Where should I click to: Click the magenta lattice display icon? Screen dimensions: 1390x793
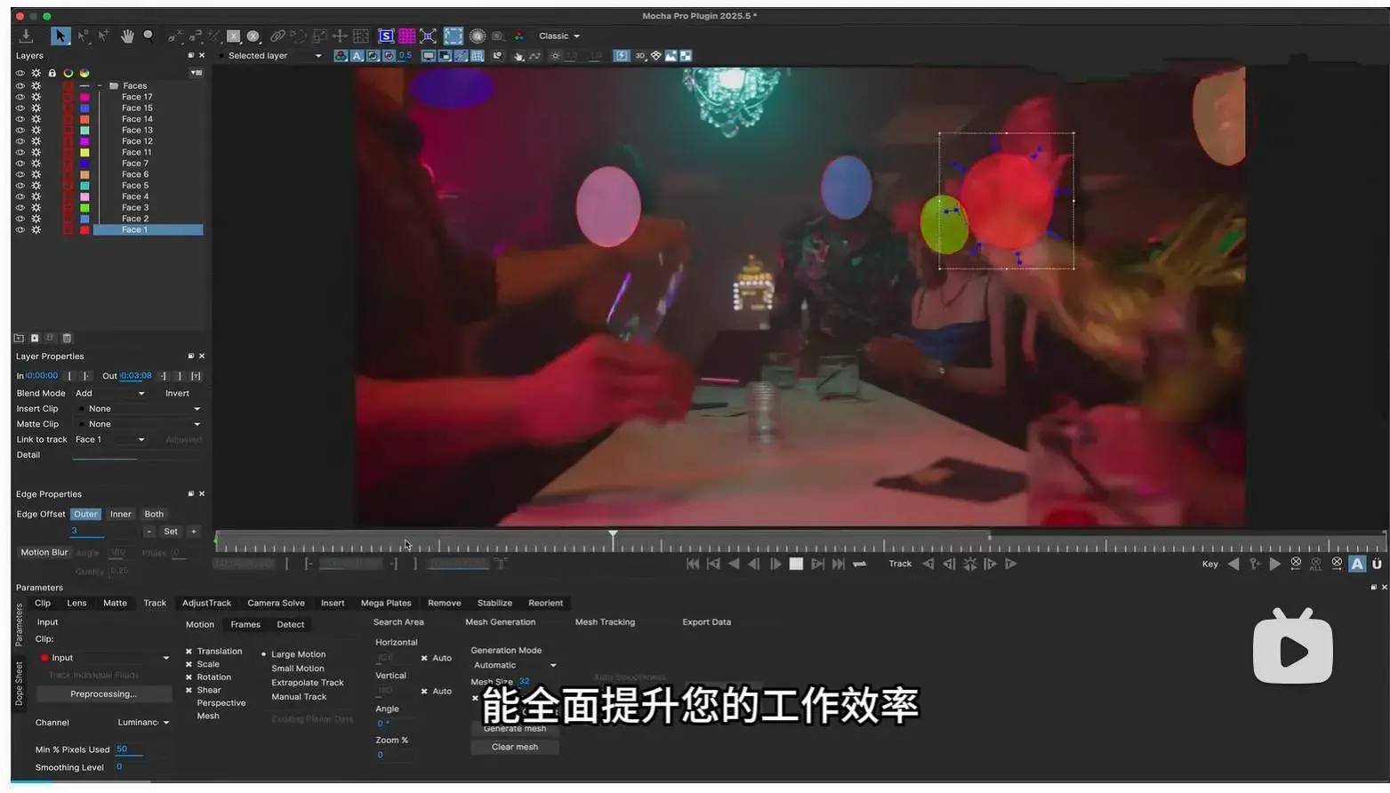click(406, 36)
